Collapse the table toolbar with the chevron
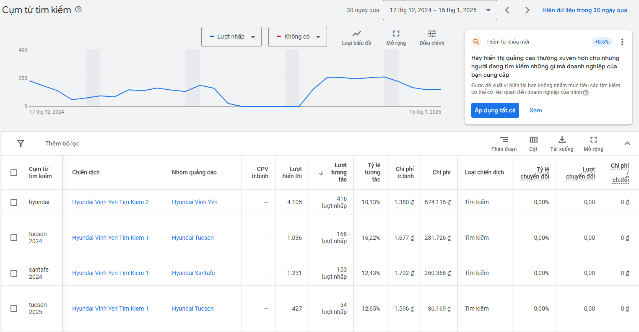 pos(627,143)
